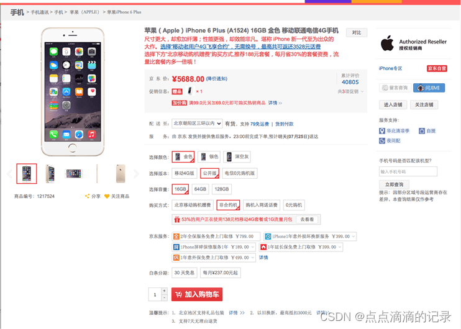This screenshot has width=461, height=329.
Task: Click the 自提 pickup service icon
Action: coord(422,131)
